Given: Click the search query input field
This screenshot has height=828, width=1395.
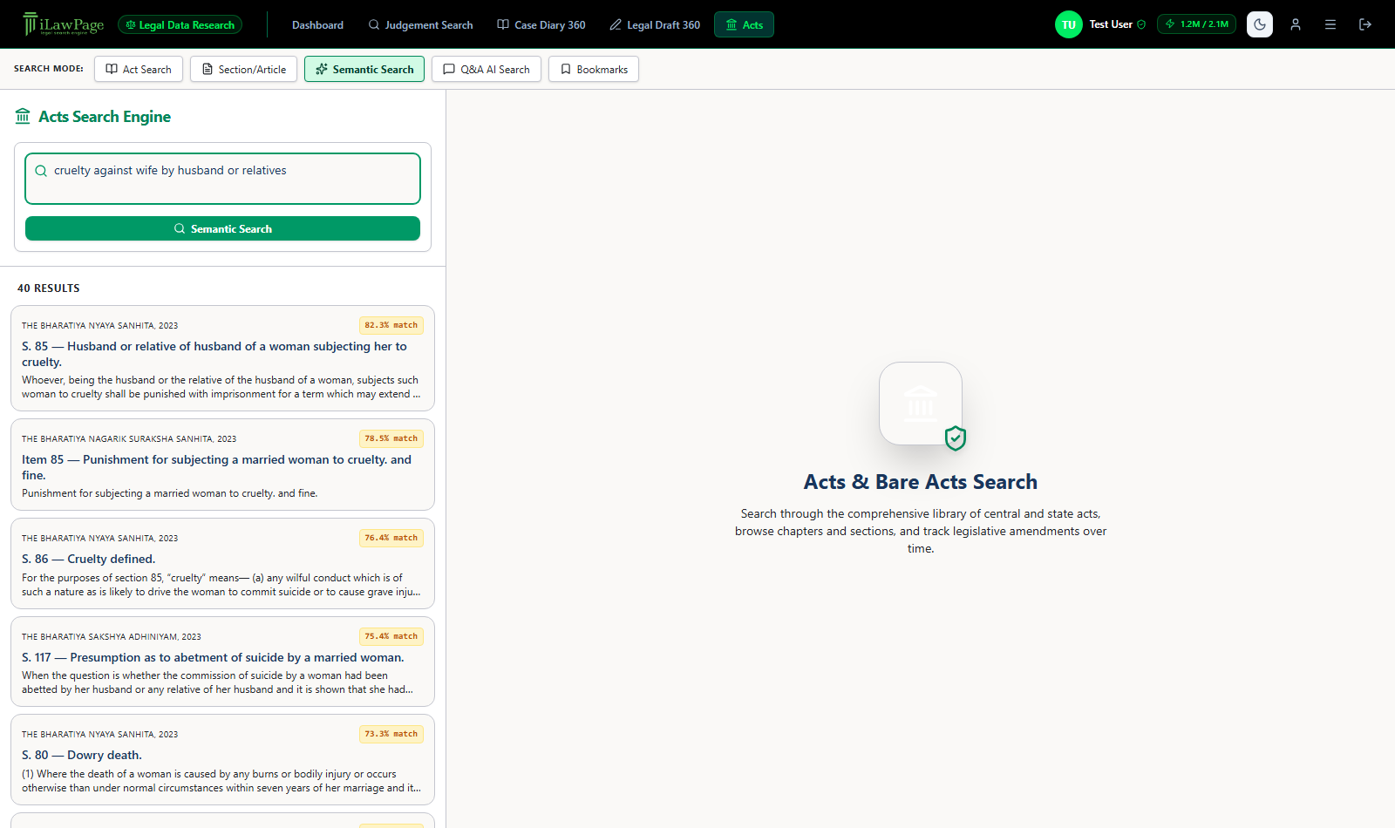Looking at the screenshot, I should tap(222, 179).
